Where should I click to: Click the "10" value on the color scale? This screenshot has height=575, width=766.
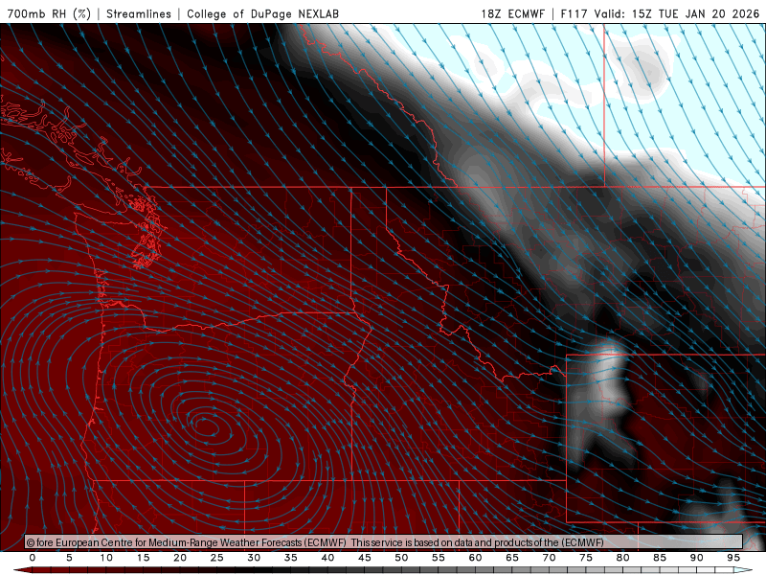pyautogui.click(x=106, y=558)
